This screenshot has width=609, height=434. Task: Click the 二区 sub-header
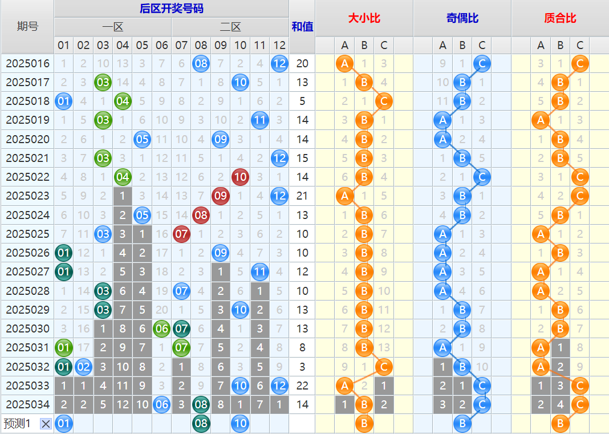tap(230, 27)
